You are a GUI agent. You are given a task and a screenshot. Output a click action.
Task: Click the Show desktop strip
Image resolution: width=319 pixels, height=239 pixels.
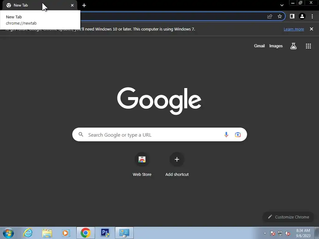(x=317, y=233)
